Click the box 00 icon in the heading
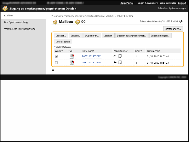 tap(77, 22)
